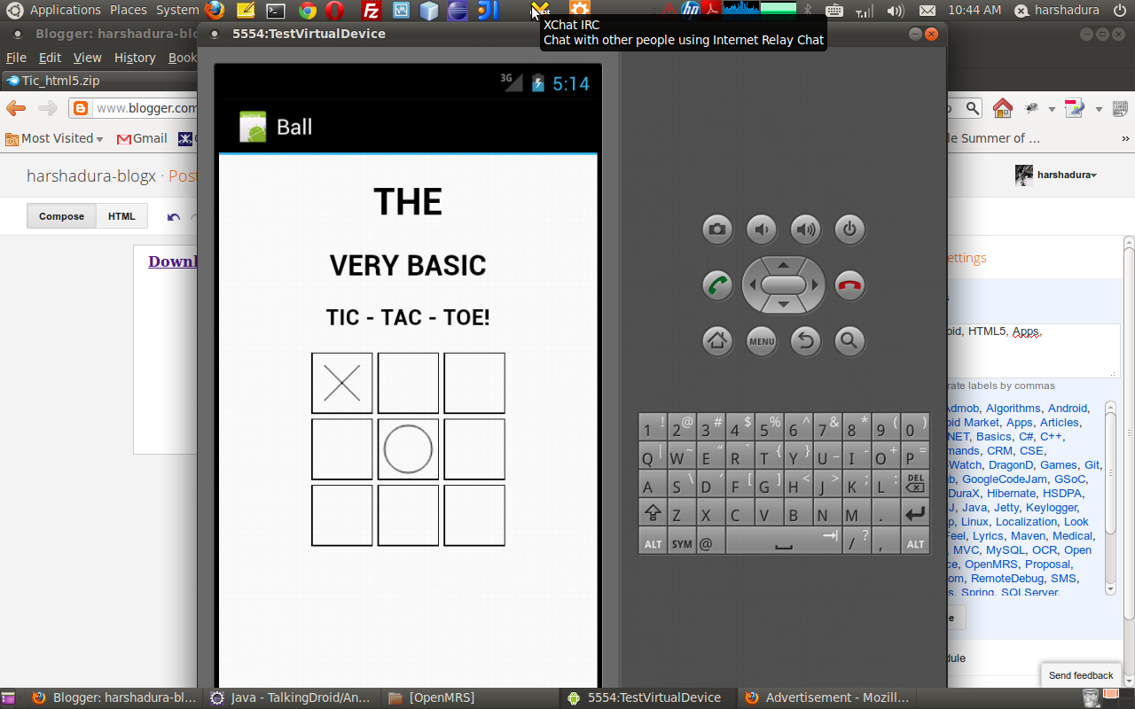Open the Places menu
The image size is (1135, 709).
click(x=129, y=10)
